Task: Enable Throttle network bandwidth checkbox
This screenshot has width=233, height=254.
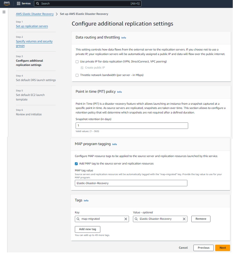Action: [x=77, y=75]
